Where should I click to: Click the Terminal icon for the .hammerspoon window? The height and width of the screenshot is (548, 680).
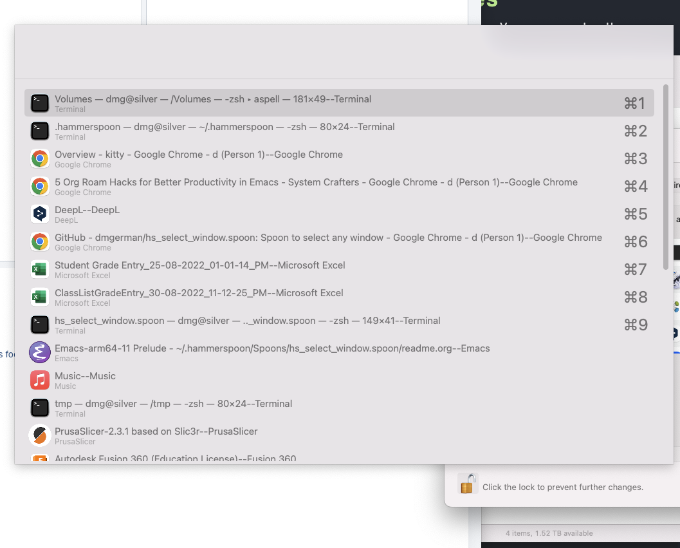point(39,131)
